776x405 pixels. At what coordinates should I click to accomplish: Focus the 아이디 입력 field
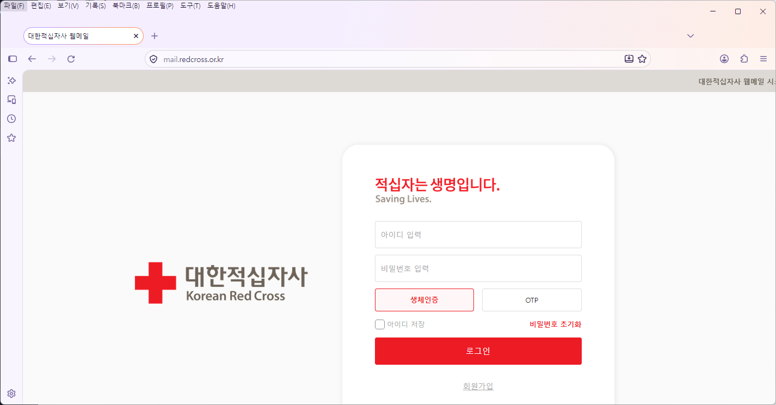[x=478, y=235]
